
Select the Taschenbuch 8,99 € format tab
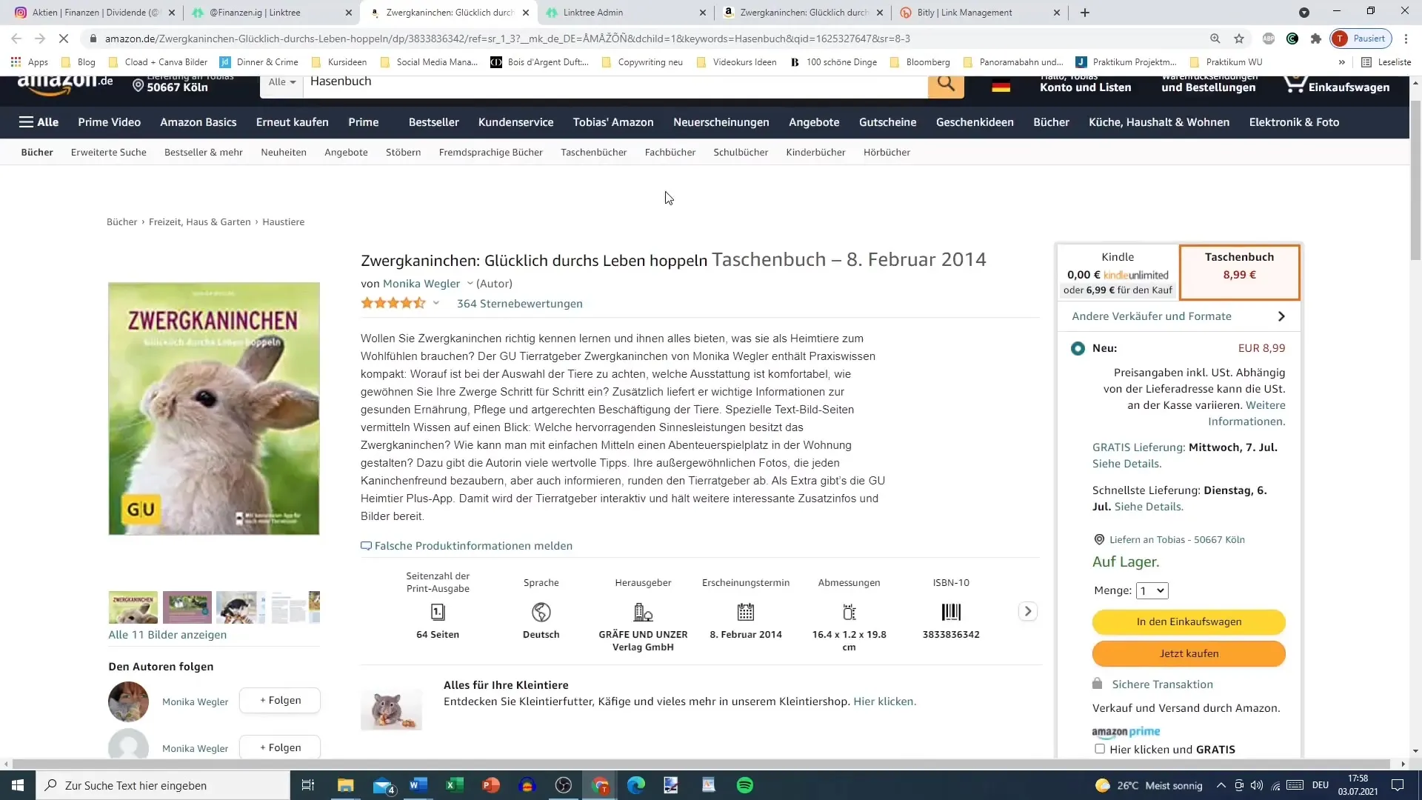tap(1239, 273)
